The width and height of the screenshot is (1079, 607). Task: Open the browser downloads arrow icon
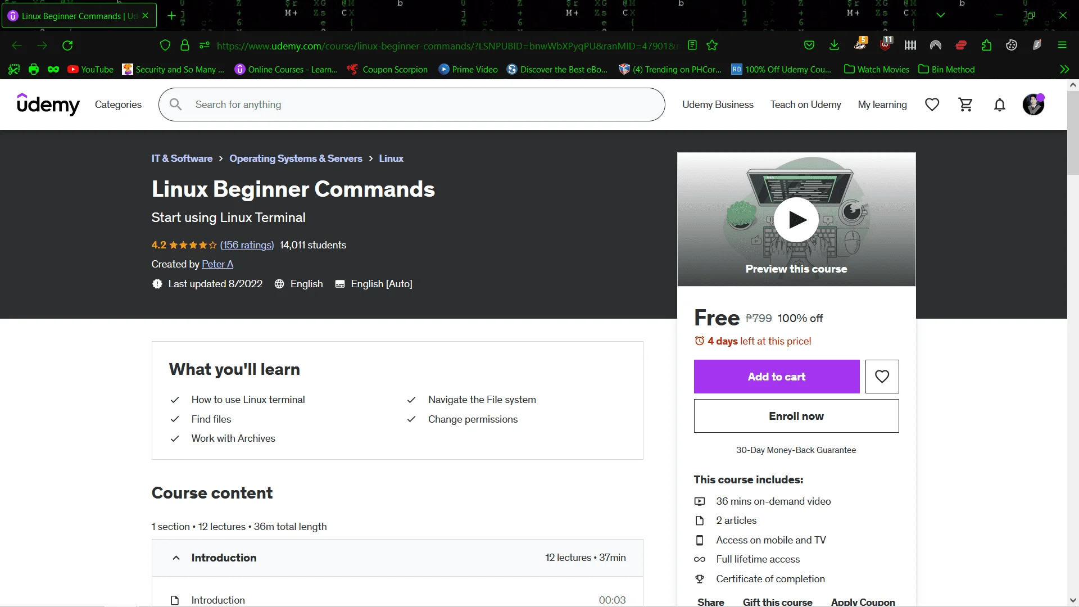(834, 46)
